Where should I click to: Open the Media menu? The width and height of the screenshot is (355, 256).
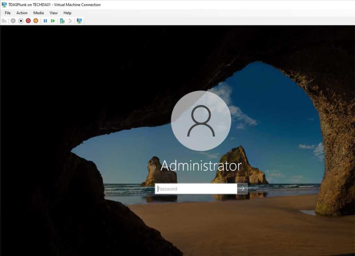[x=38, y=12]
